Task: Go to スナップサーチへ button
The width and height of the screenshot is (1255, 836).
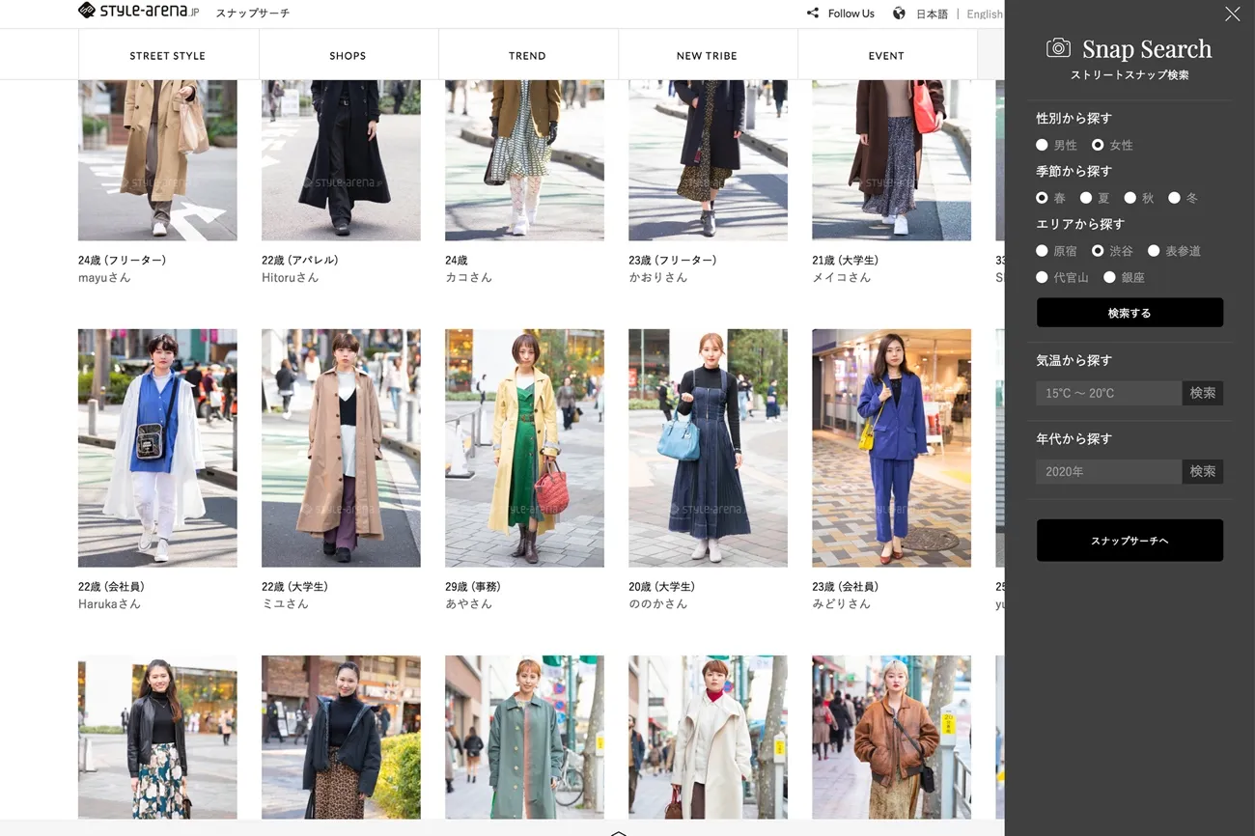Action: 1129,541
